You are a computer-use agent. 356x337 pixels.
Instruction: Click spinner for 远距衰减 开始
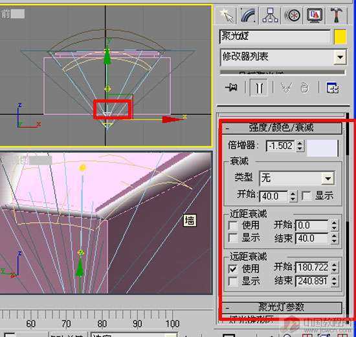click(334, 268)
